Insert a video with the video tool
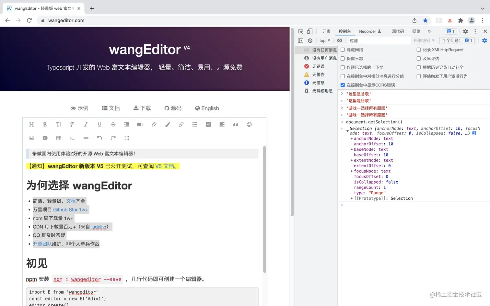 [45, 138]
